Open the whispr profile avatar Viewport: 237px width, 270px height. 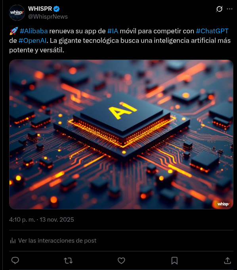click(17, 13)
